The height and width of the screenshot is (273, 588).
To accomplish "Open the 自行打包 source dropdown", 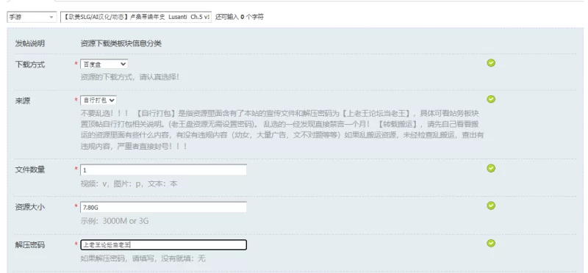I will point(98,101).
